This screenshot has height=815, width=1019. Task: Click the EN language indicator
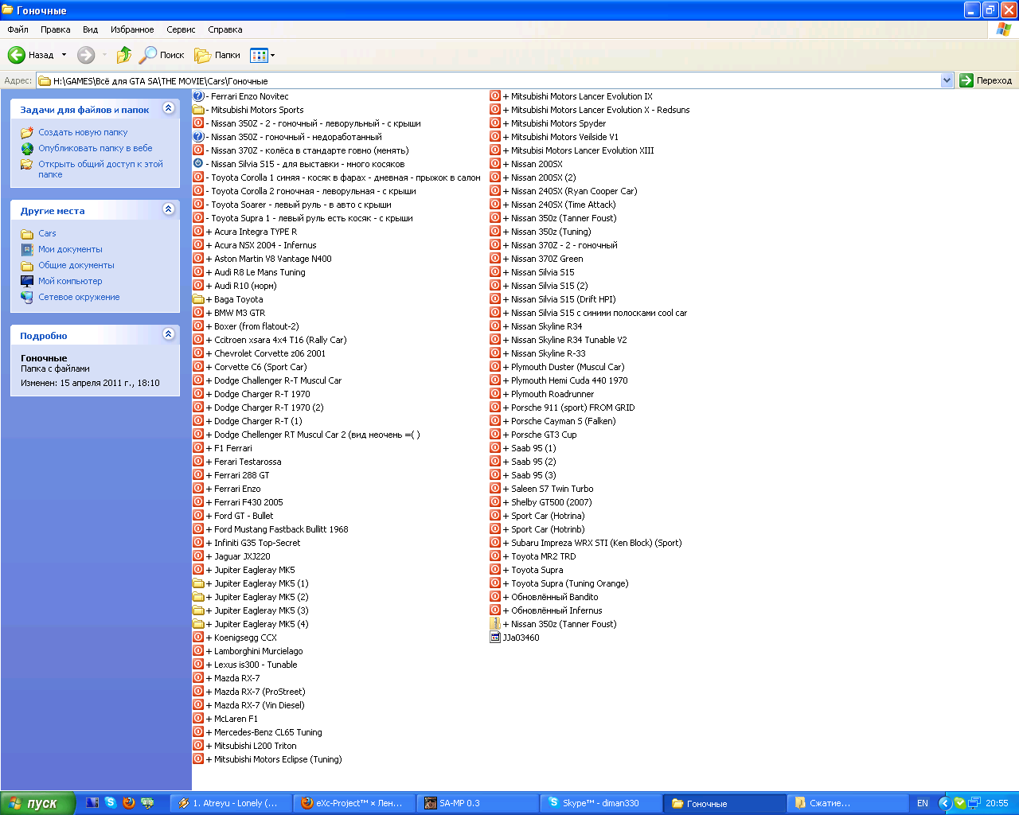pos(923,803)
